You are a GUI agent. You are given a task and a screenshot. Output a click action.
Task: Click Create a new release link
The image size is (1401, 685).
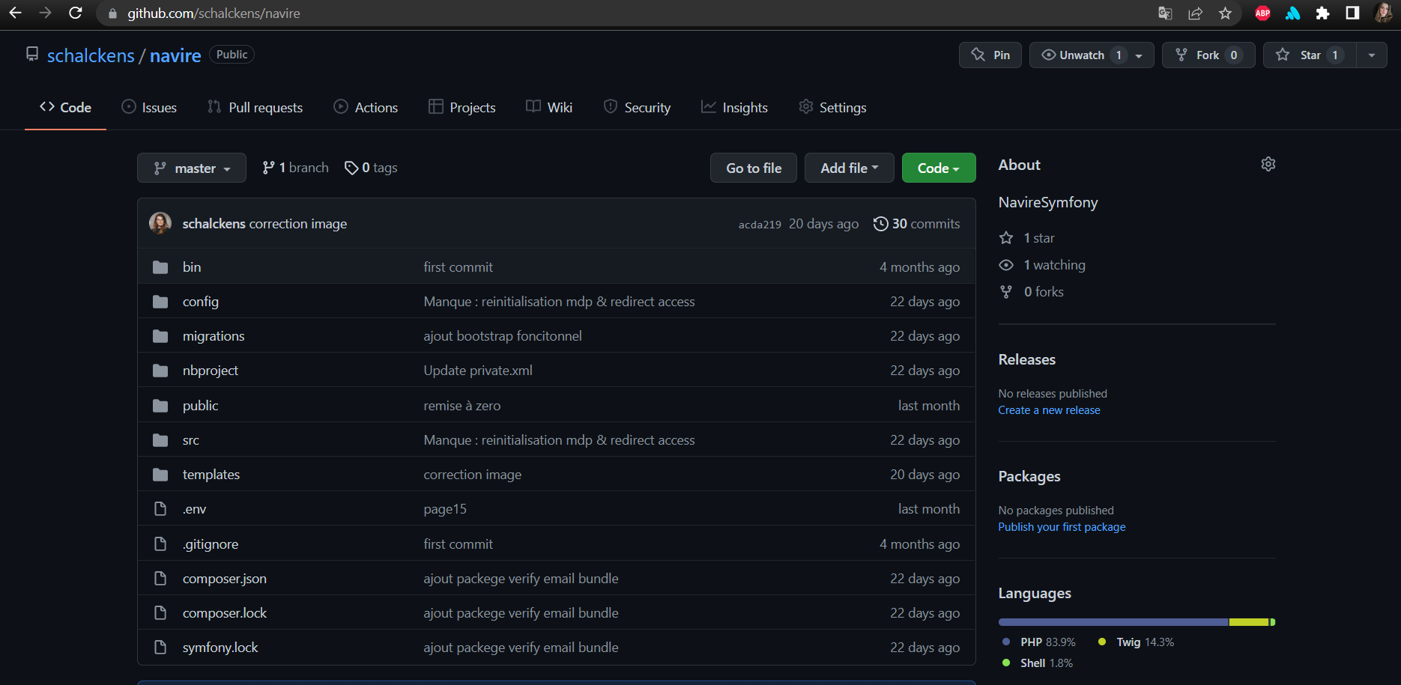coord(1049,410)
